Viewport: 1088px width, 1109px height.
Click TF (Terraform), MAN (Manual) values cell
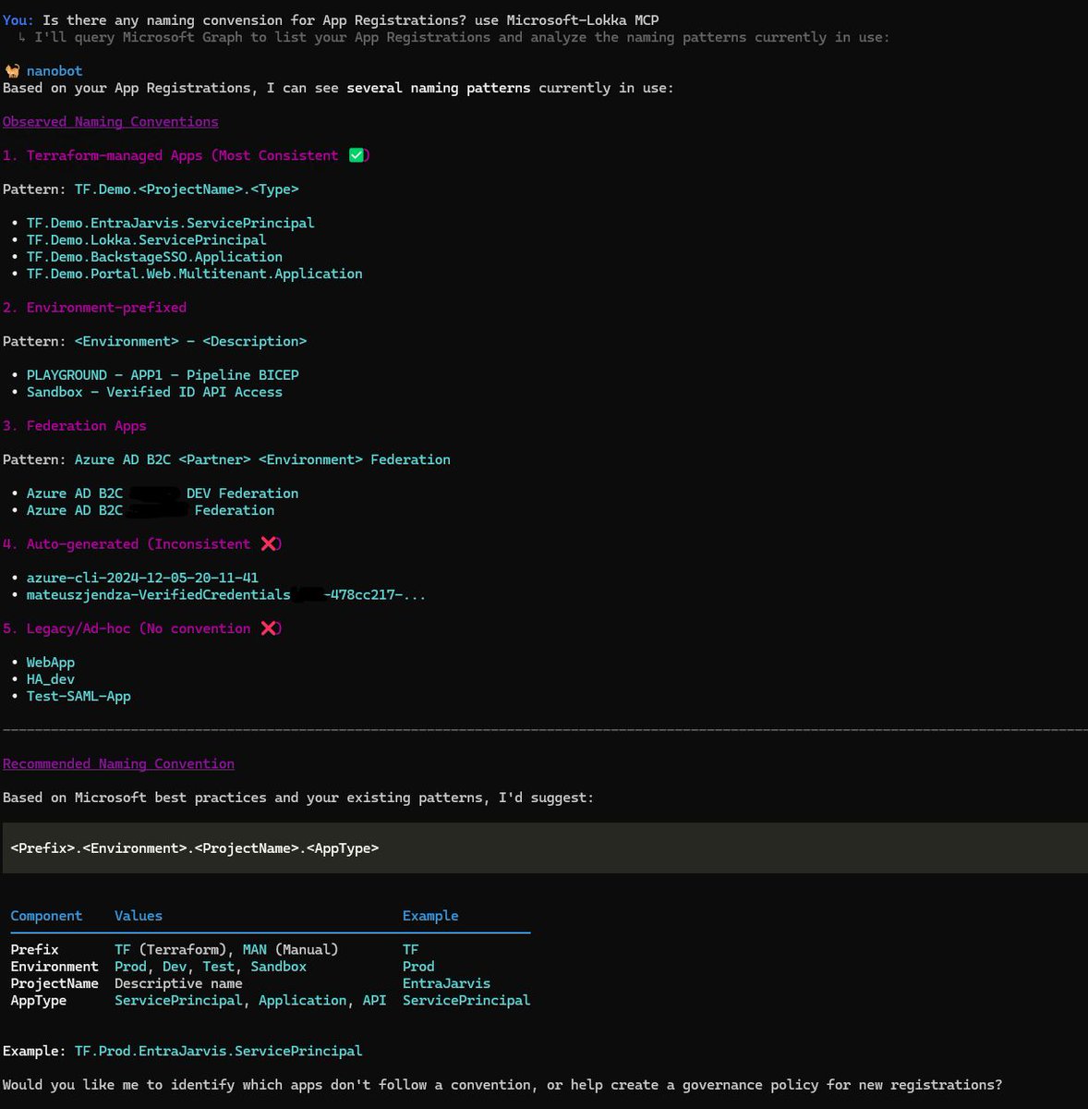click(226, 950)
